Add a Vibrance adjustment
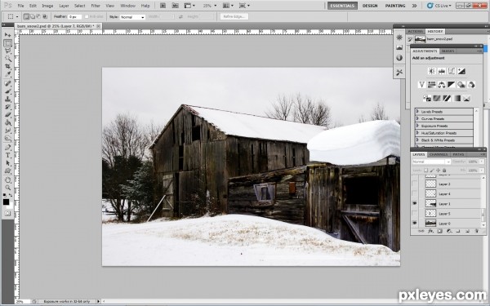This screenshot has height=306, width=490. (x=422, y=84)
